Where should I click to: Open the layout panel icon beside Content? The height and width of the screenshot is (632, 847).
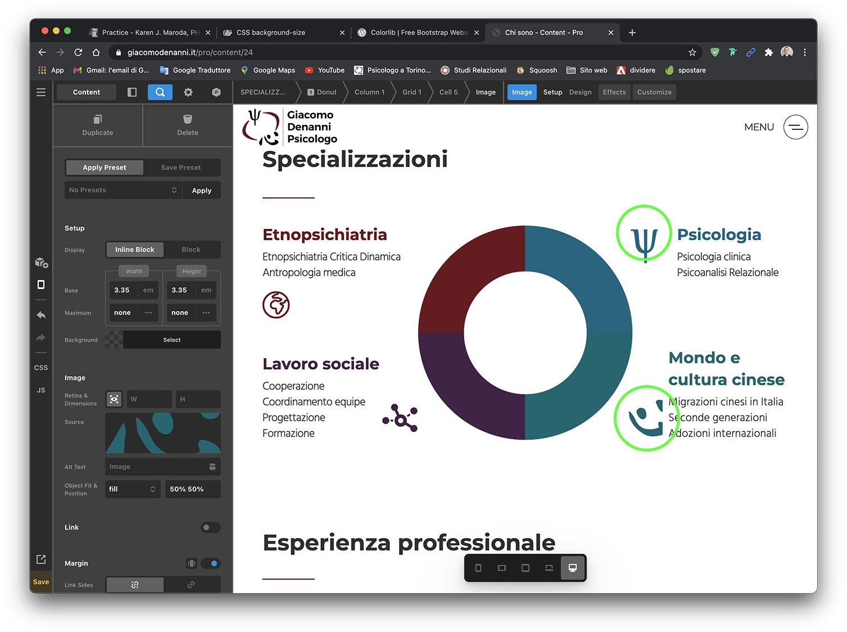click(x=132, y=92)
